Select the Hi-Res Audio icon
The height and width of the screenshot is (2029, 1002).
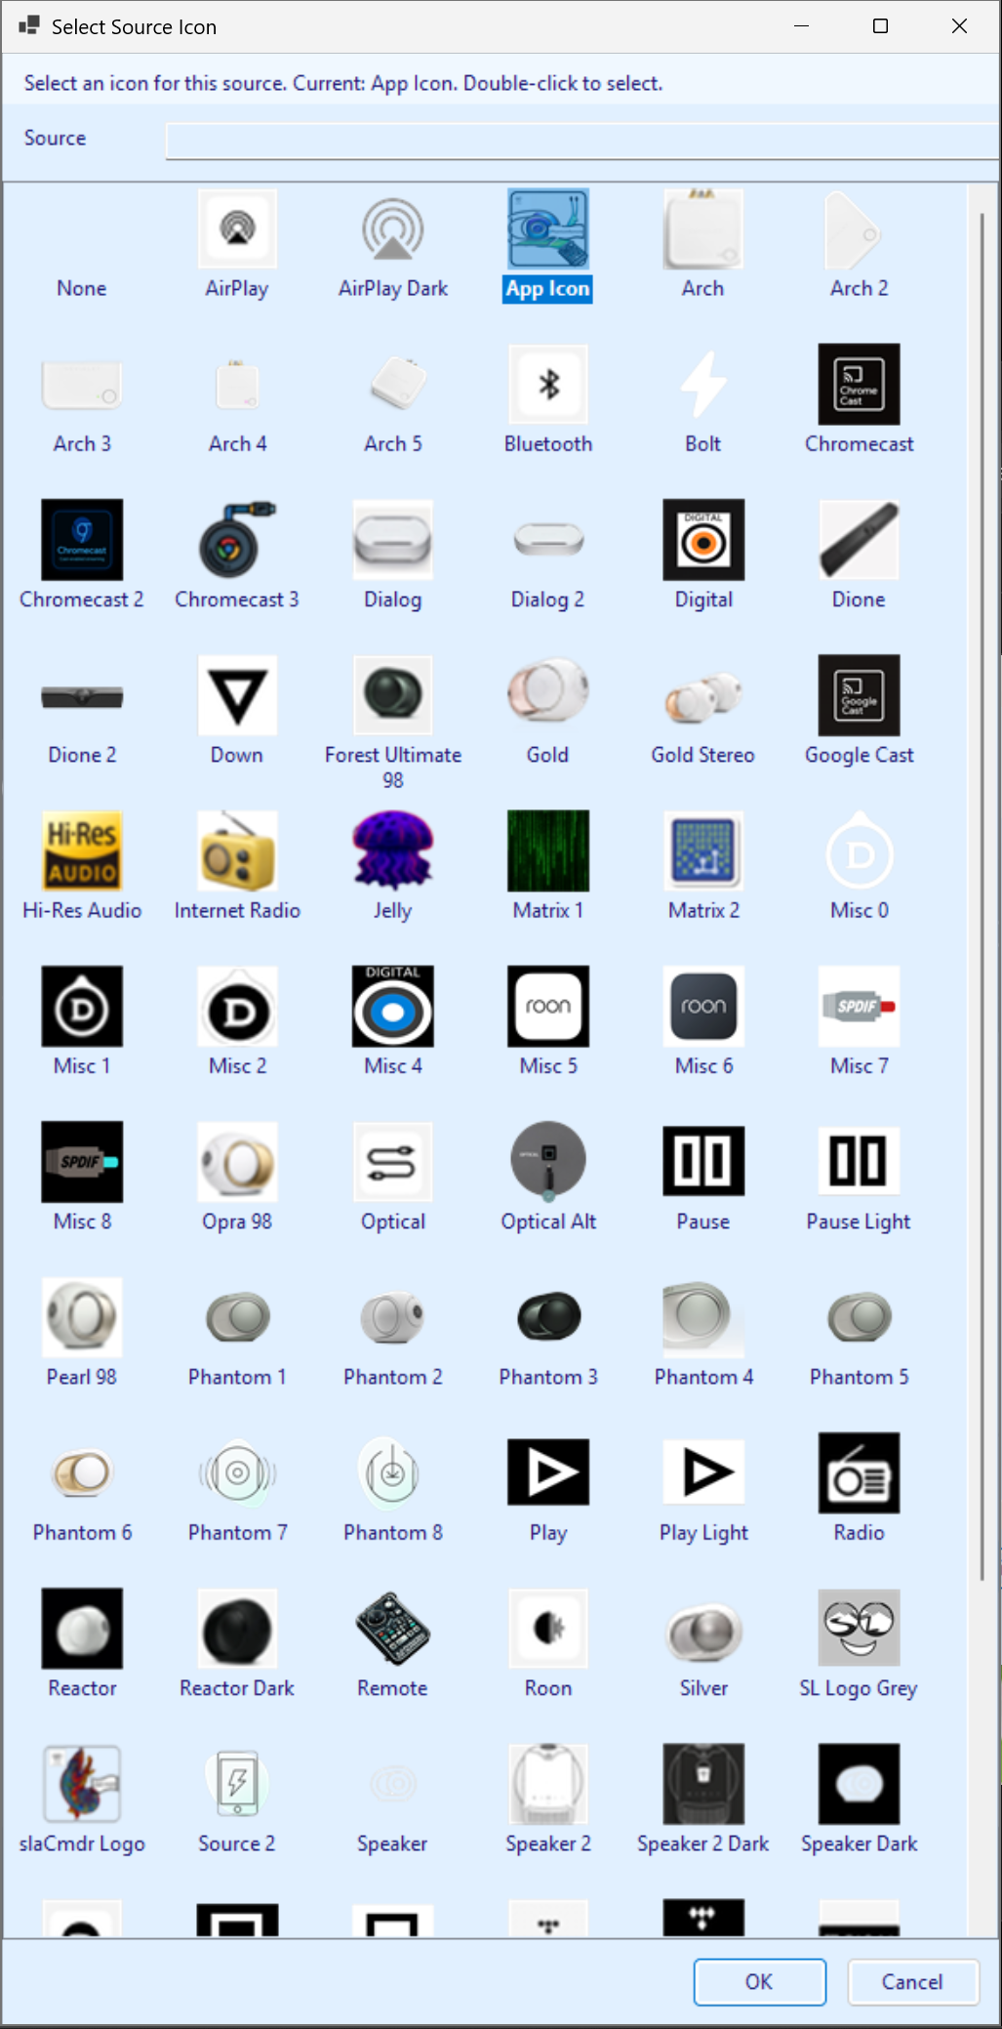(x=82, y=850)
